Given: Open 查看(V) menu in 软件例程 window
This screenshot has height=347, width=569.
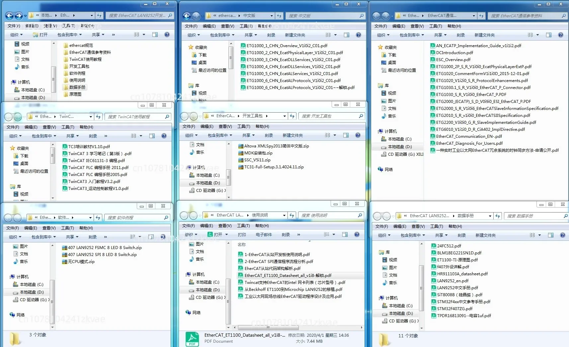Looking at the screenshot, I should (x=49, y=228).
